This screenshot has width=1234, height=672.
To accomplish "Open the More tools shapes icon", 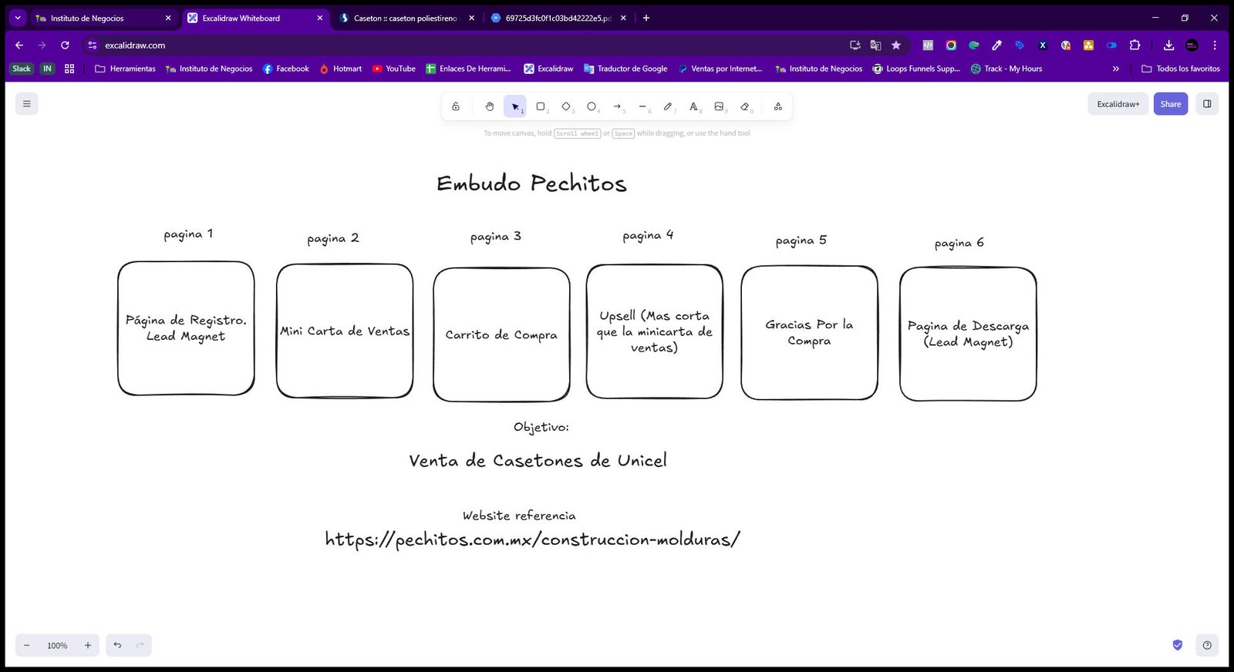I will tap(777, 106).
